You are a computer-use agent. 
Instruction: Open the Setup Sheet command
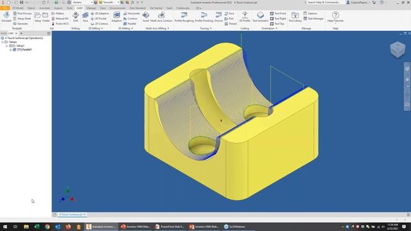pyautogui.click(x=22, y=19)
